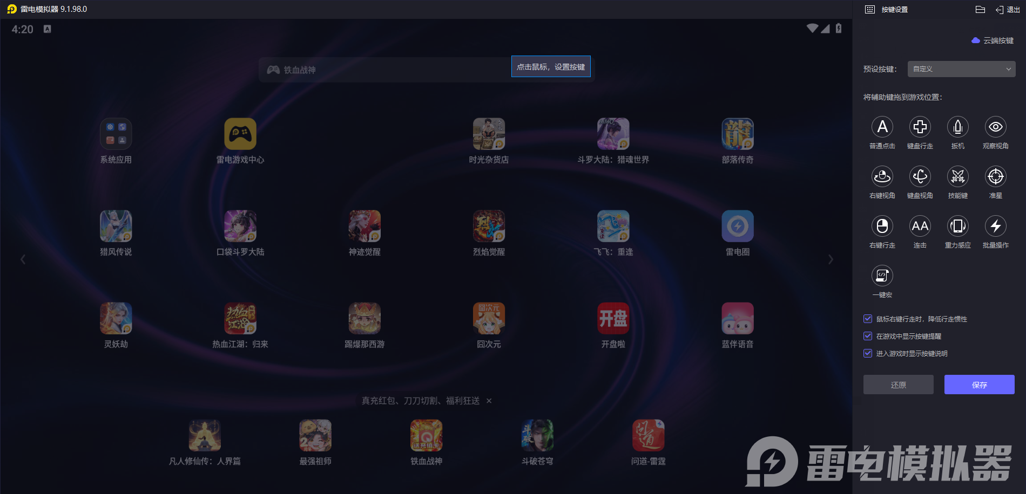Launch the 踢爆那西游 game icon
Screen dimensions: 1026x494
coord(365,318)
